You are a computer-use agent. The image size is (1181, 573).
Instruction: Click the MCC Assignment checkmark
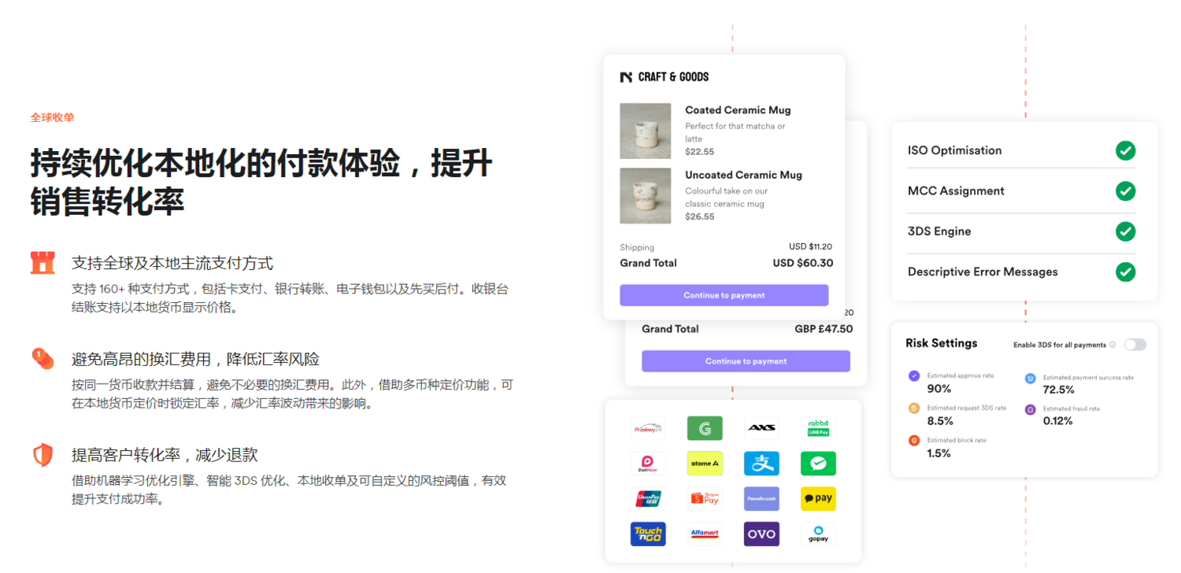coord(1125,190)
